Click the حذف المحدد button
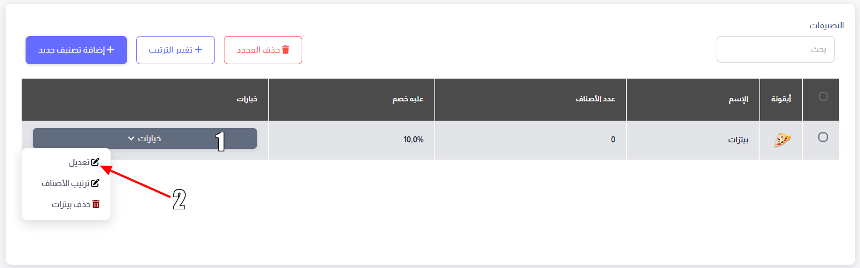 (x=263, y=50)
